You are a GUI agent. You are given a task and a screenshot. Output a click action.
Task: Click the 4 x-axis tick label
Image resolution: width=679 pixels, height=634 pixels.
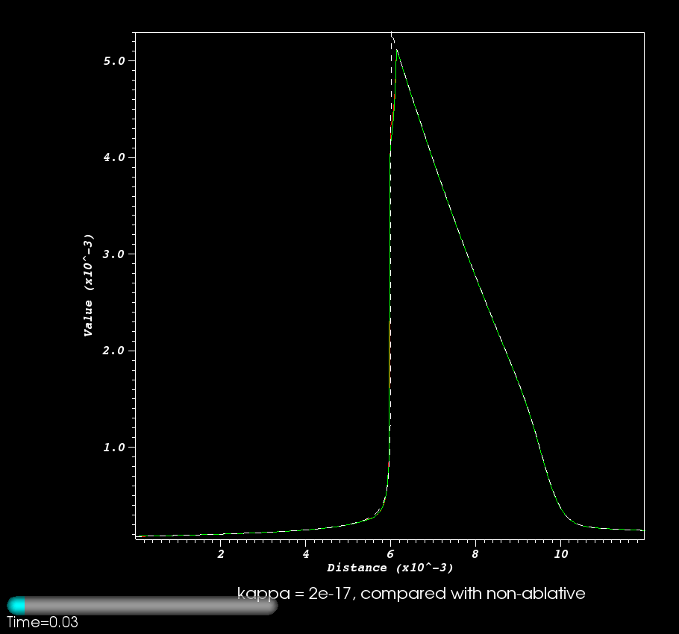tap(306, 554)
